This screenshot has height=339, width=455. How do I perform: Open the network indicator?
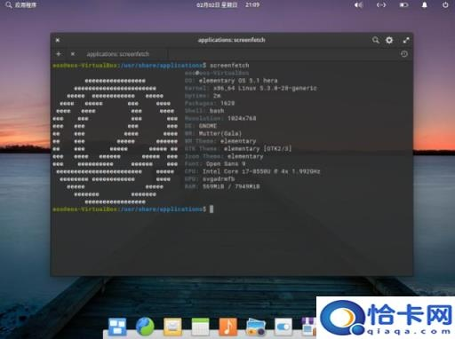(x=381, y=5)
